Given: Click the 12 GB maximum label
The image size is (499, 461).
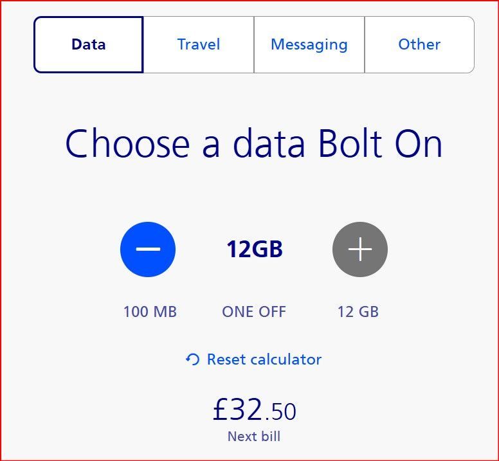Looking at the screenshot, I should tap(358, 312).
